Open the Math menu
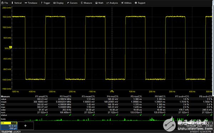This screenshot has width=214, height=133. [x=100, y=3]
